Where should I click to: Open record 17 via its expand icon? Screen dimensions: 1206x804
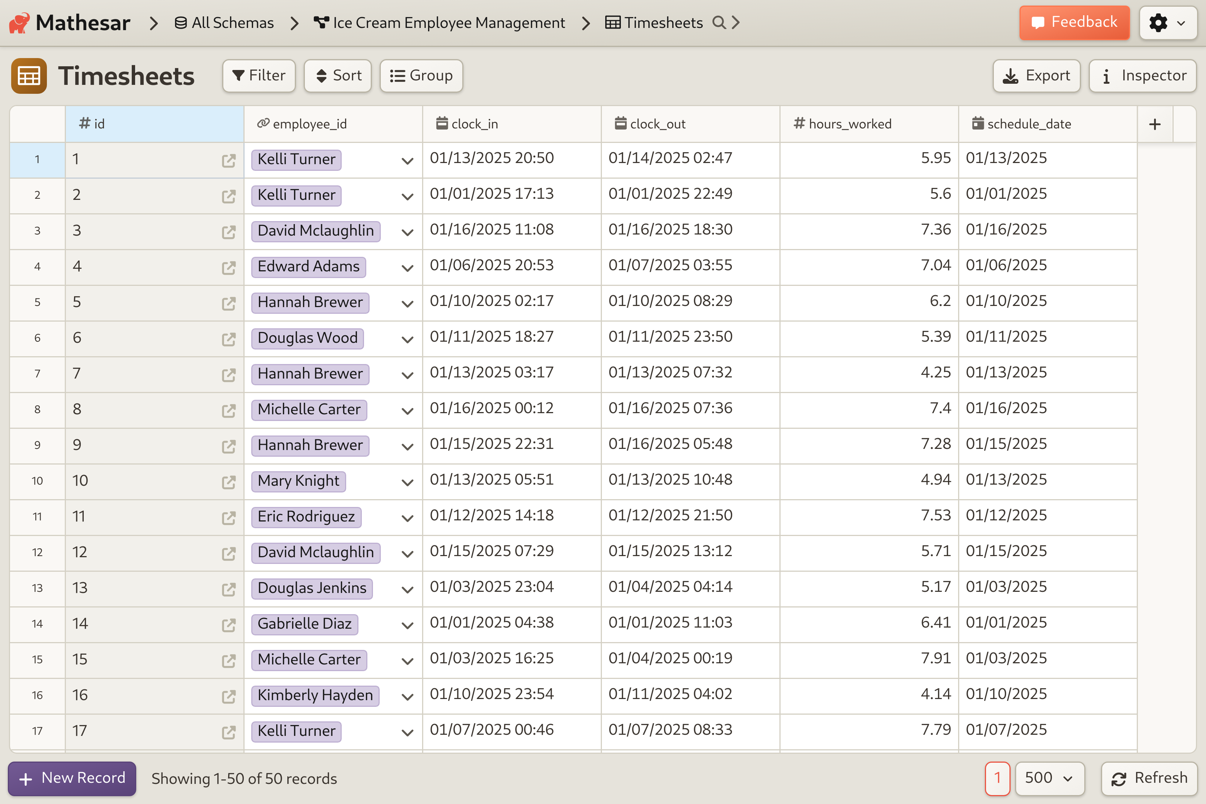pos(229,732)
